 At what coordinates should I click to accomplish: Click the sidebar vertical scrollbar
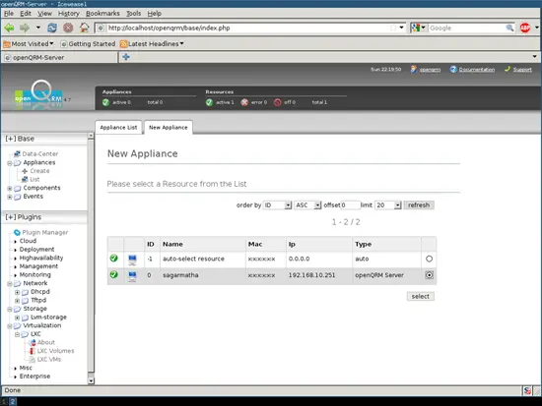(91, 259)
